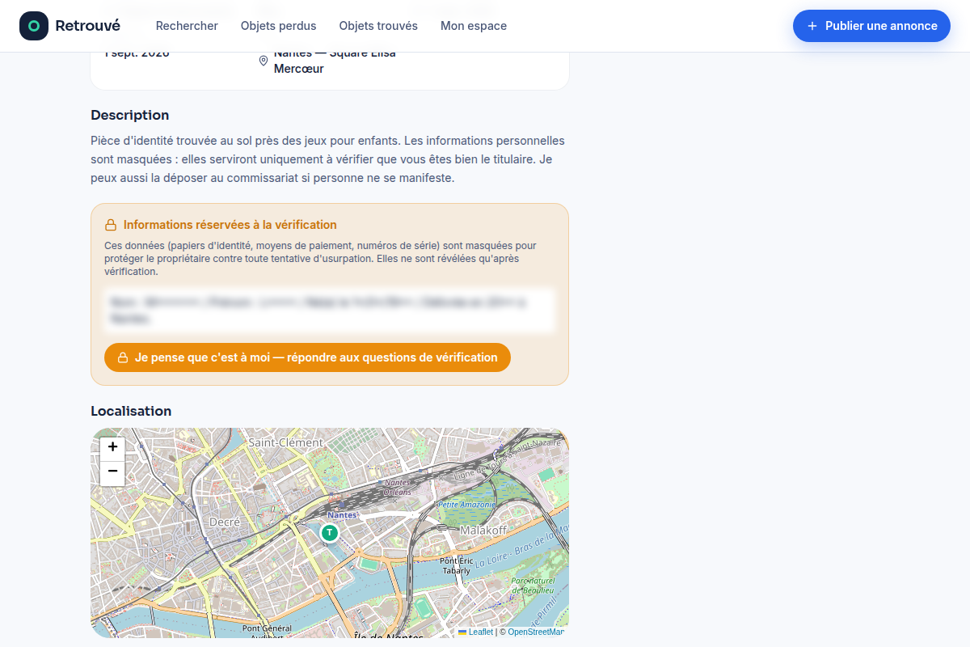Click the green T marker on map
970x647 pixels.
pos(329,532)
